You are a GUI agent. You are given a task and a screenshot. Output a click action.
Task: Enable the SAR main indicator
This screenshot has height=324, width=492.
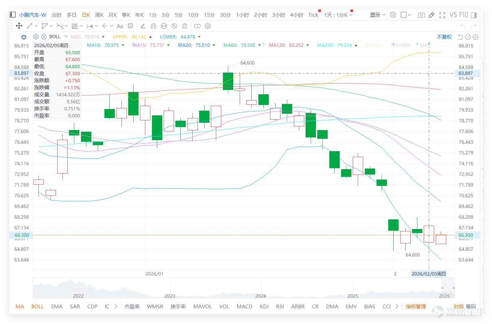[75, 306]
